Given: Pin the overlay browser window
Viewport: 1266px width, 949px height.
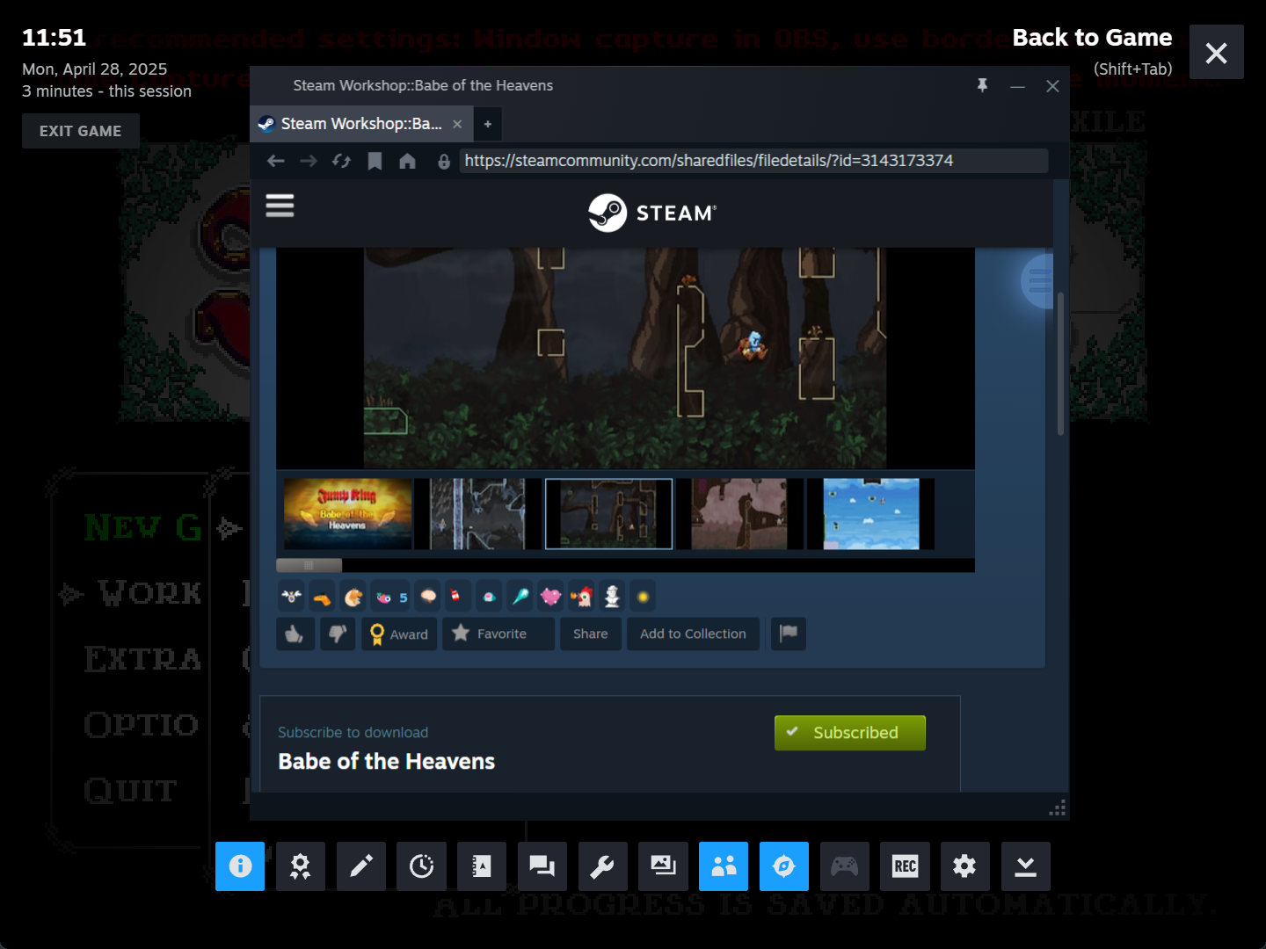Looking at the screenshot, I should pyautogui.click(x=982, y=85).
